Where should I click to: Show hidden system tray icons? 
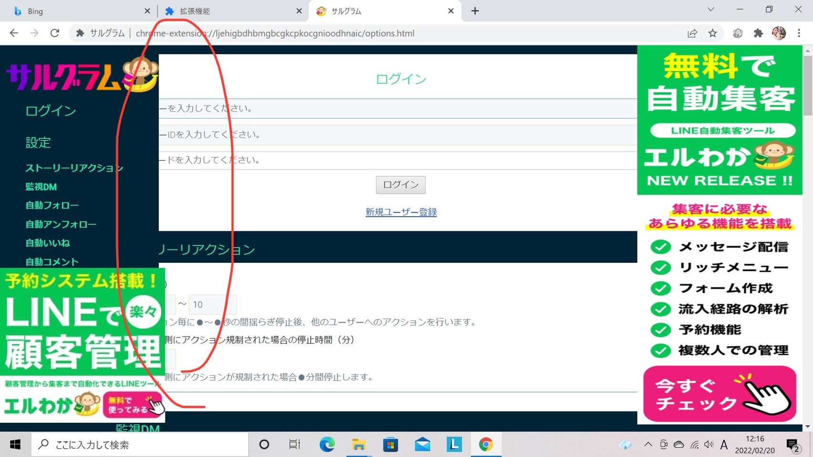click(648, 445)
